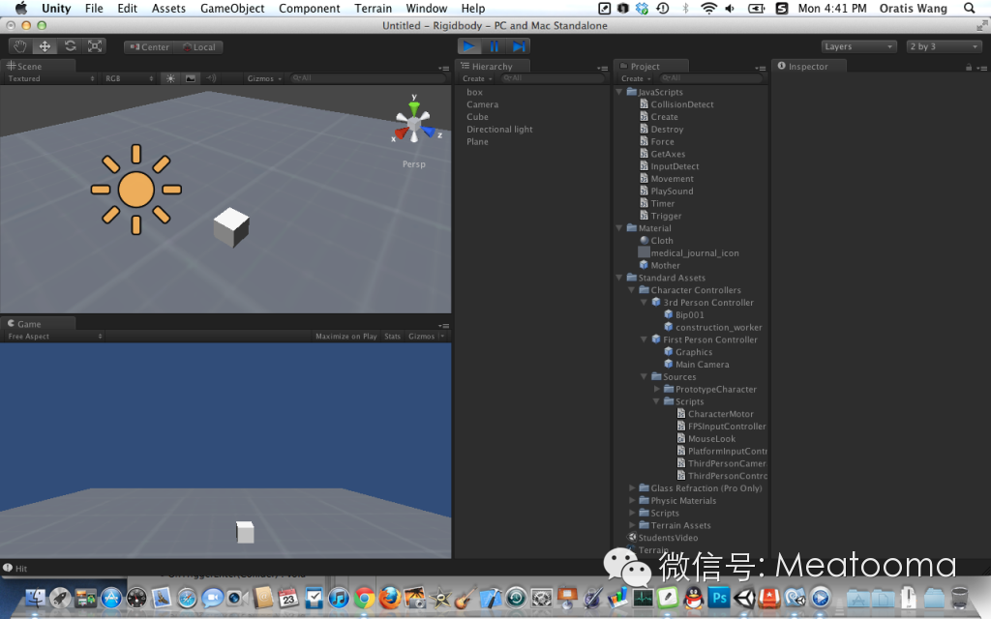Click the Pause button

[495, 46]
